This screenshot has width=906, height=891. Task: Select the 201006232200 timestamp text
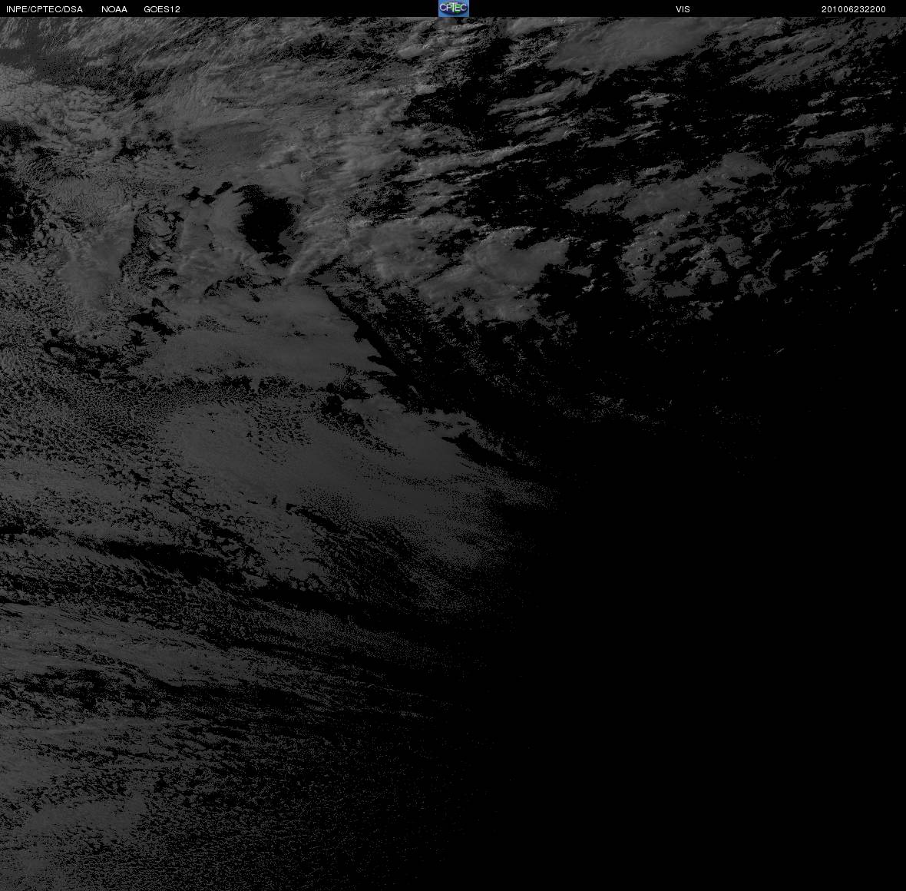[x=854, y=9]
